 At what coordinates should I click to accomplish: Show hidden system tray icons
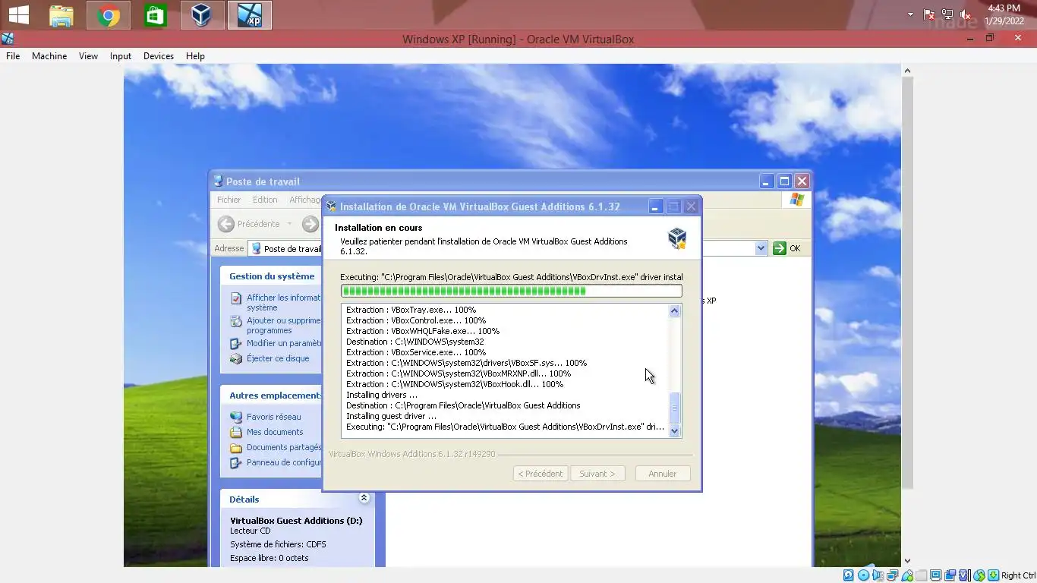pos(910,14)
